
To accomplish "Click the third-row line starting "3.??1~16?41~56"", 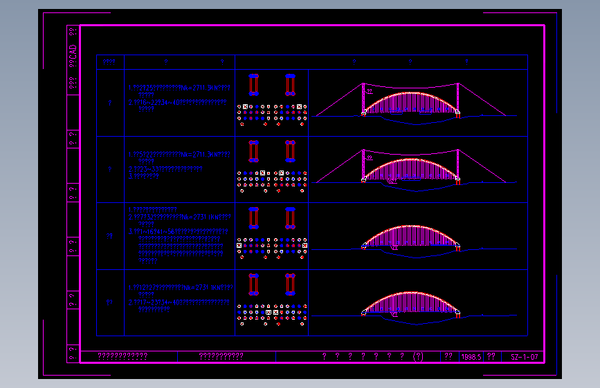I will 179,231.
